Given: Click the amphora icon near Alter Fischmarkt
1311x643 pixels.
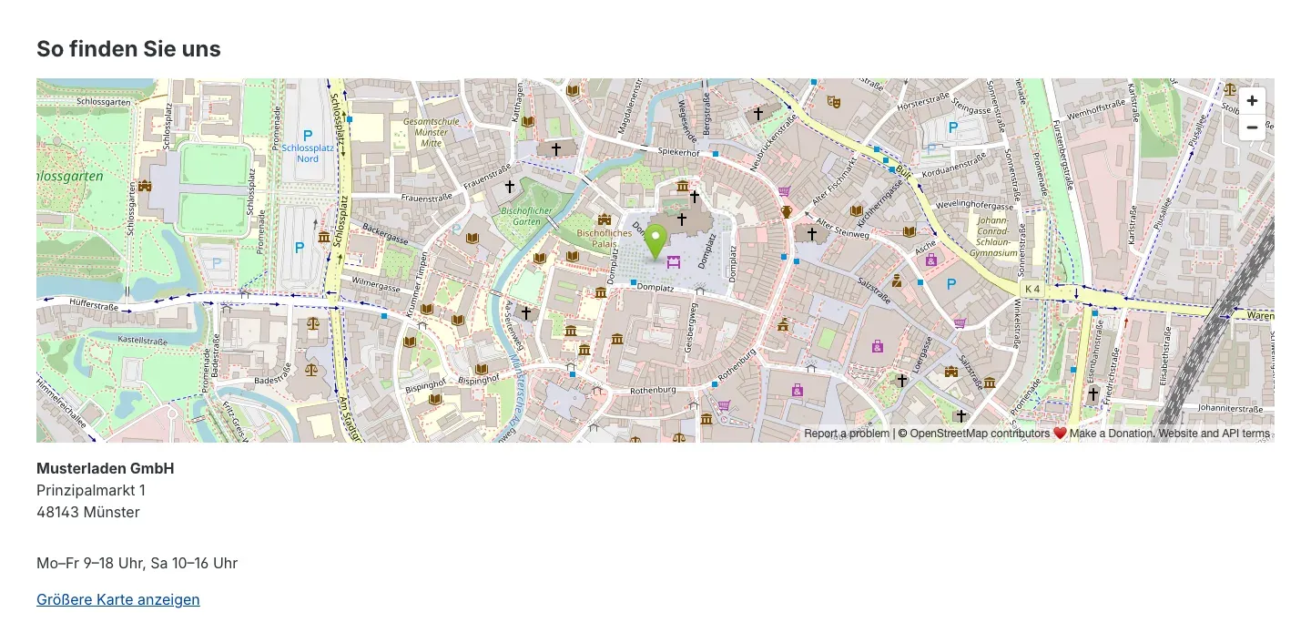Looking at the screenshot, I should click(x=787, y=211).
